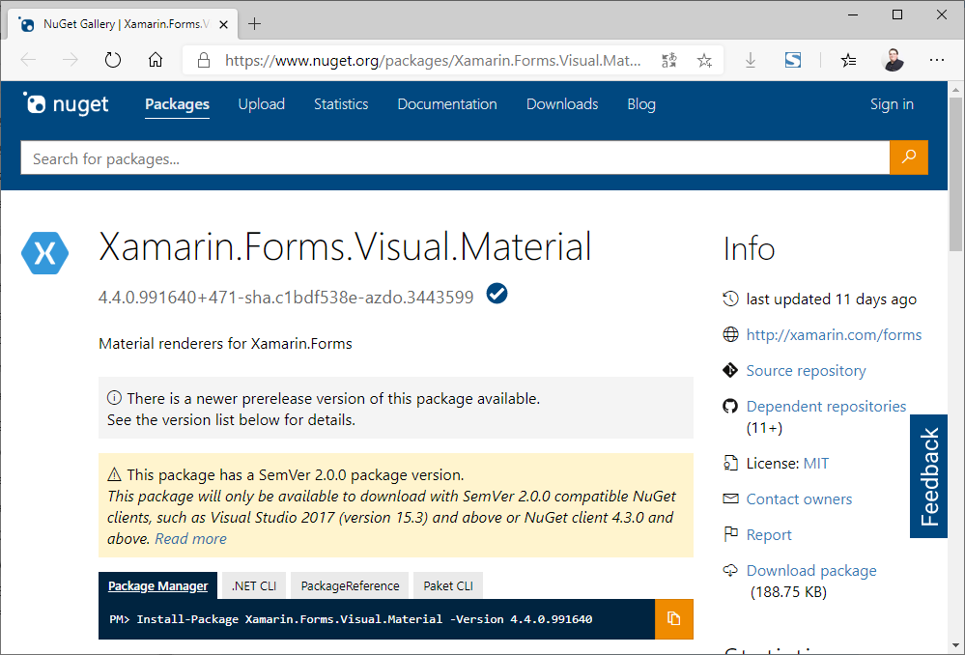
Task: Click the browser refresh icon
Action: coord(113,60)
